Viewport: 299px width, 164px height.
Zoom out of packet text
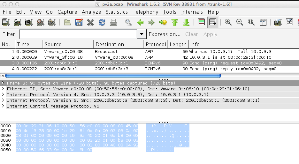pos(240,22)
